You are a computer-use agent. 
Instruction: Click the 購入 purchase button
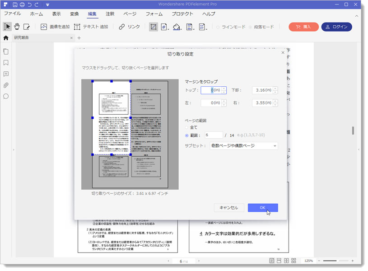pos(303,27)
